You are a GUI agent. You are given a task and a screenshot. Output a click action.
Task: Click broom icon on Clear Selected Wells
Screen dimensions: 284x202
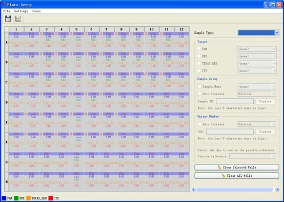click(x=219, y=167)
